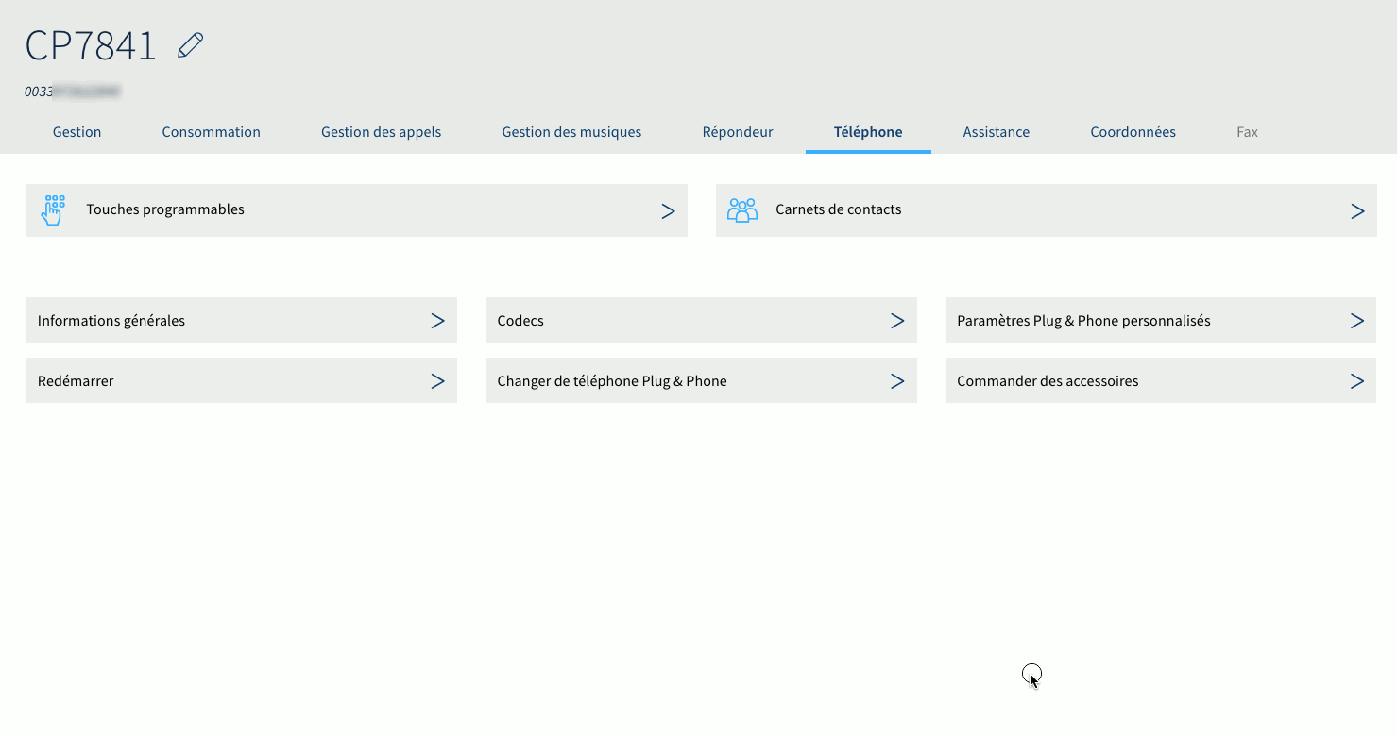This screenshot has height=737, width=1397.
Task: Open the Redémarrer option
Action: pos(76,381)
